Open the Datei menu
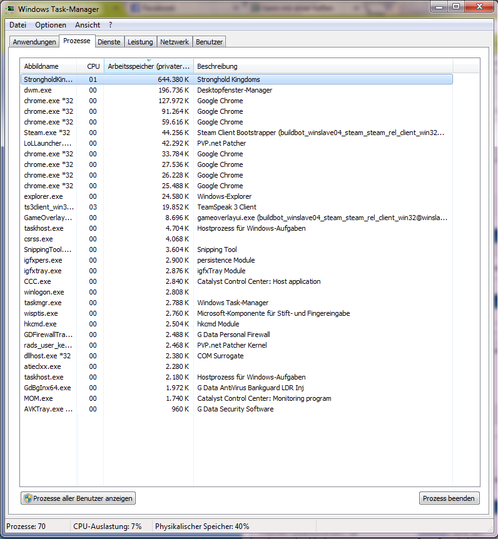Image resolution: width=498 pixels, height=539 pixels. (x=18, y=25)
